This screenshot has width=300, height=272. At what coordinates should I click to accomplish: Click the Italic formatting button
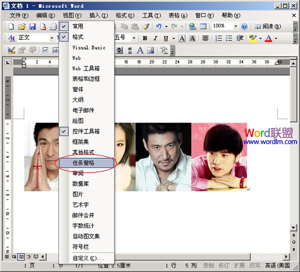155,38
